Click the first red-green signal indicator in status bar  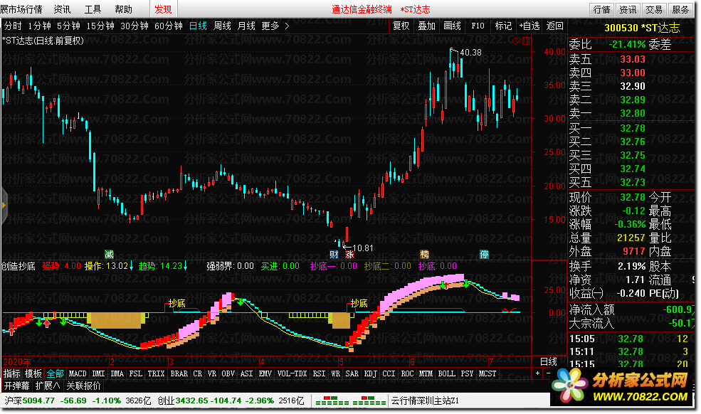[x=332, y=400]
